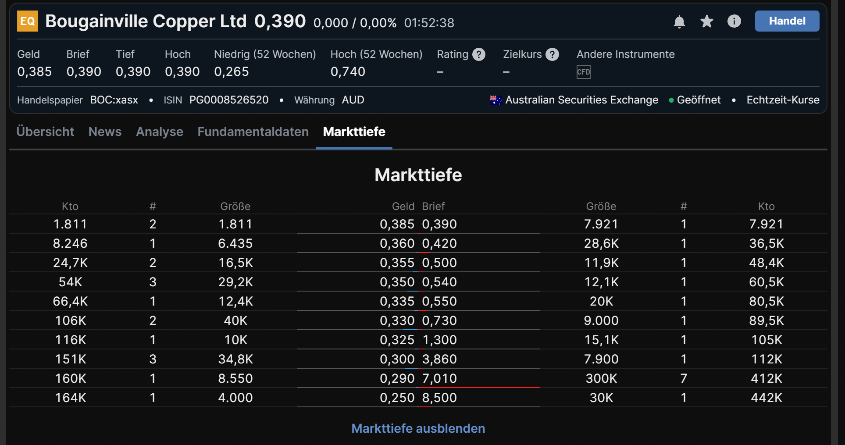845x445 pixels.
Task: Click ask price 1,300 row
Action: click(x=439, y=340)
